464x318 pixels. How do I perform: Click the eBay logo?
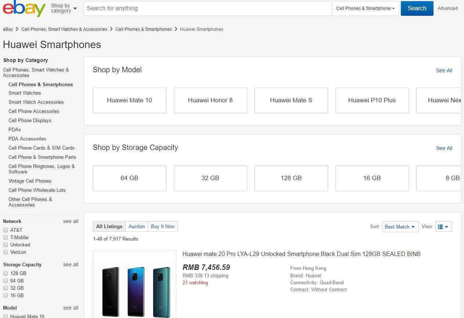click(24, 8)
